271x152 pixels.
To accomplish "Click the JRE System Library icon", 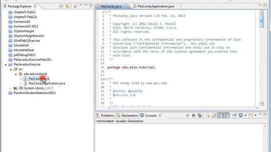I will pos(15,88).
